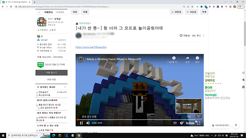Open the tab search chevron dropdown
Viewport: 246px width, 138px height.
[225, 2]
